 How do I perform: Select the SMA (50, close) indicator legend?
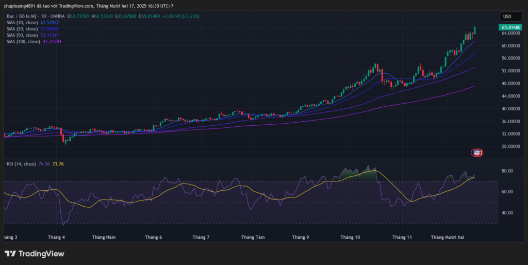tap(22, 35)
